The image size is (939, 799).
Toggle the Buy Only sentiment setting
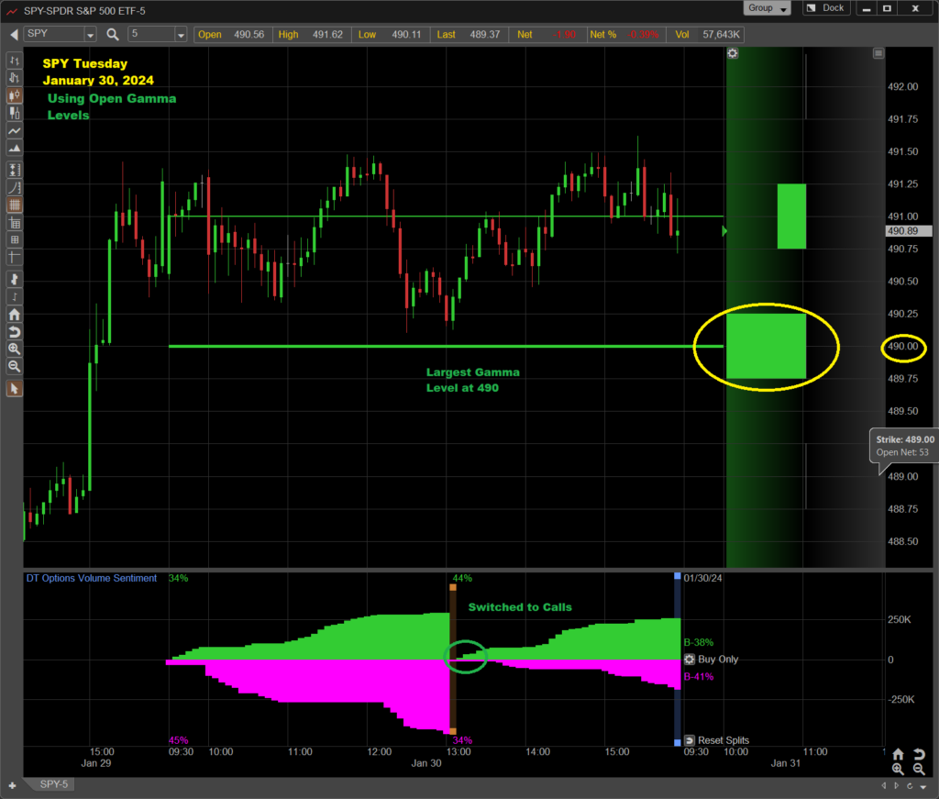(x=690, y=660)
